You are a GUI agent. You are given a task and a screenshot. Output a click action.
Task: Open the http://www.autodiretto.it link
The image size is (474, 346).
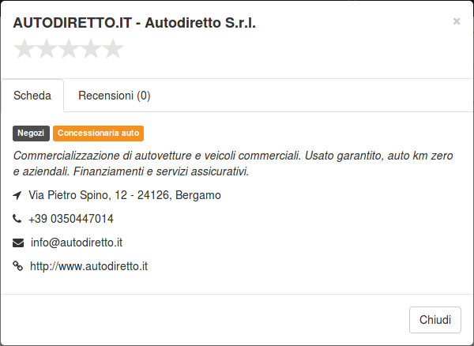tap(88, 266)
